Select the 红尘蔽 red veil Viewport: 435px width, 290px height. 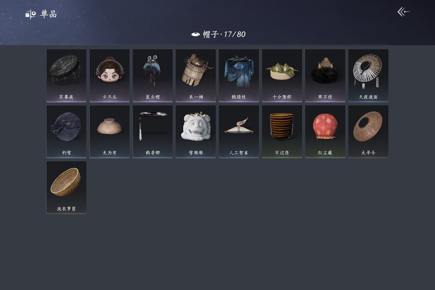(325, 132)
